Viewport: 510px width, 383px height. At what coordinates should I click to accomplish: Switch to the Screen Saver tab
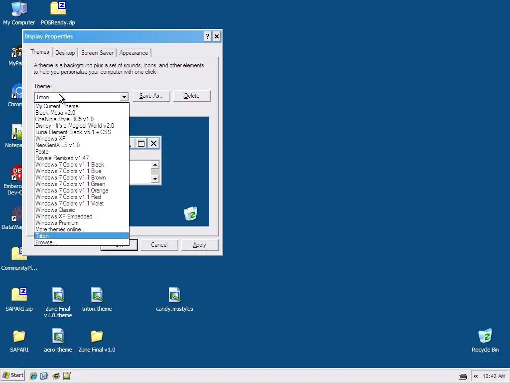coord(97,53)
